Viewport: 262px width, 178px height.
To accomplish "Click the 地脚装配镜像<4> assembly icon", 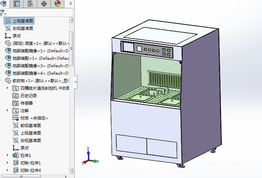I will coord(8,73).
